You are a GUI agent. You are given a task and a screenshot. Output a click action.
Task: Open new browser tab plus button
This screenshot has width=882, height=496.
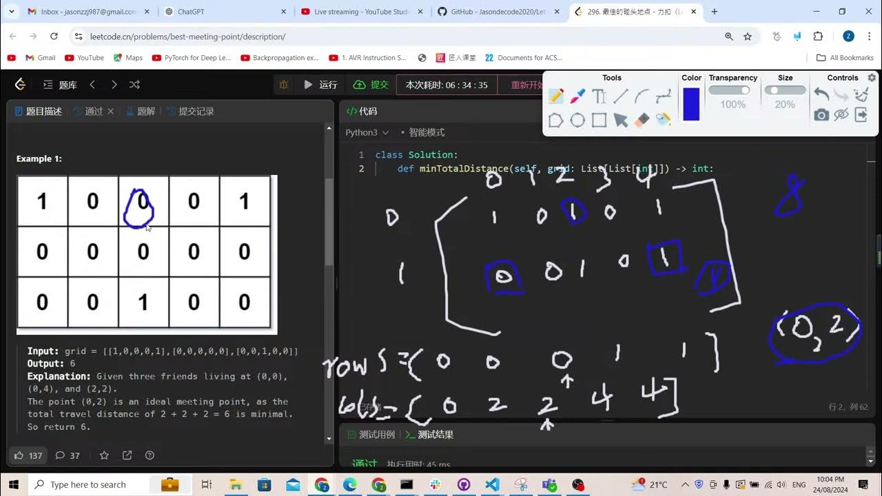click(714, 12)
